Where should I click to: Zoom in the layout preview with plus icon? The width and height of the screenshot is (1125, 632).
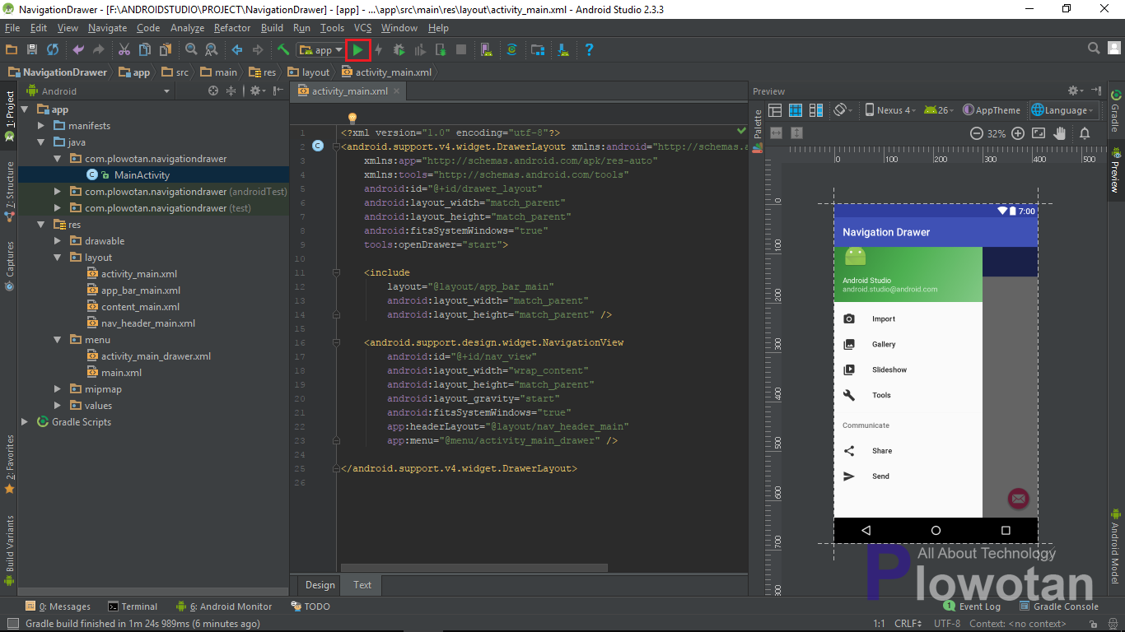pos(1018,132)
